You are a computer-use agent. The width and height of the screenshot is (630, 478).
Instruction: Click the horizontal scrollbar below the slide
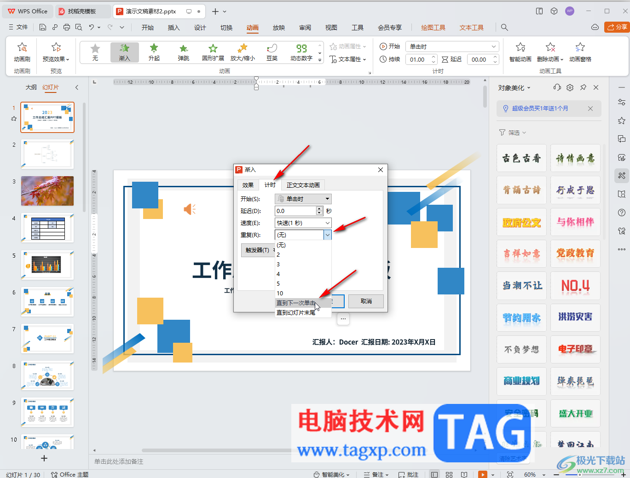coord(285,450)
